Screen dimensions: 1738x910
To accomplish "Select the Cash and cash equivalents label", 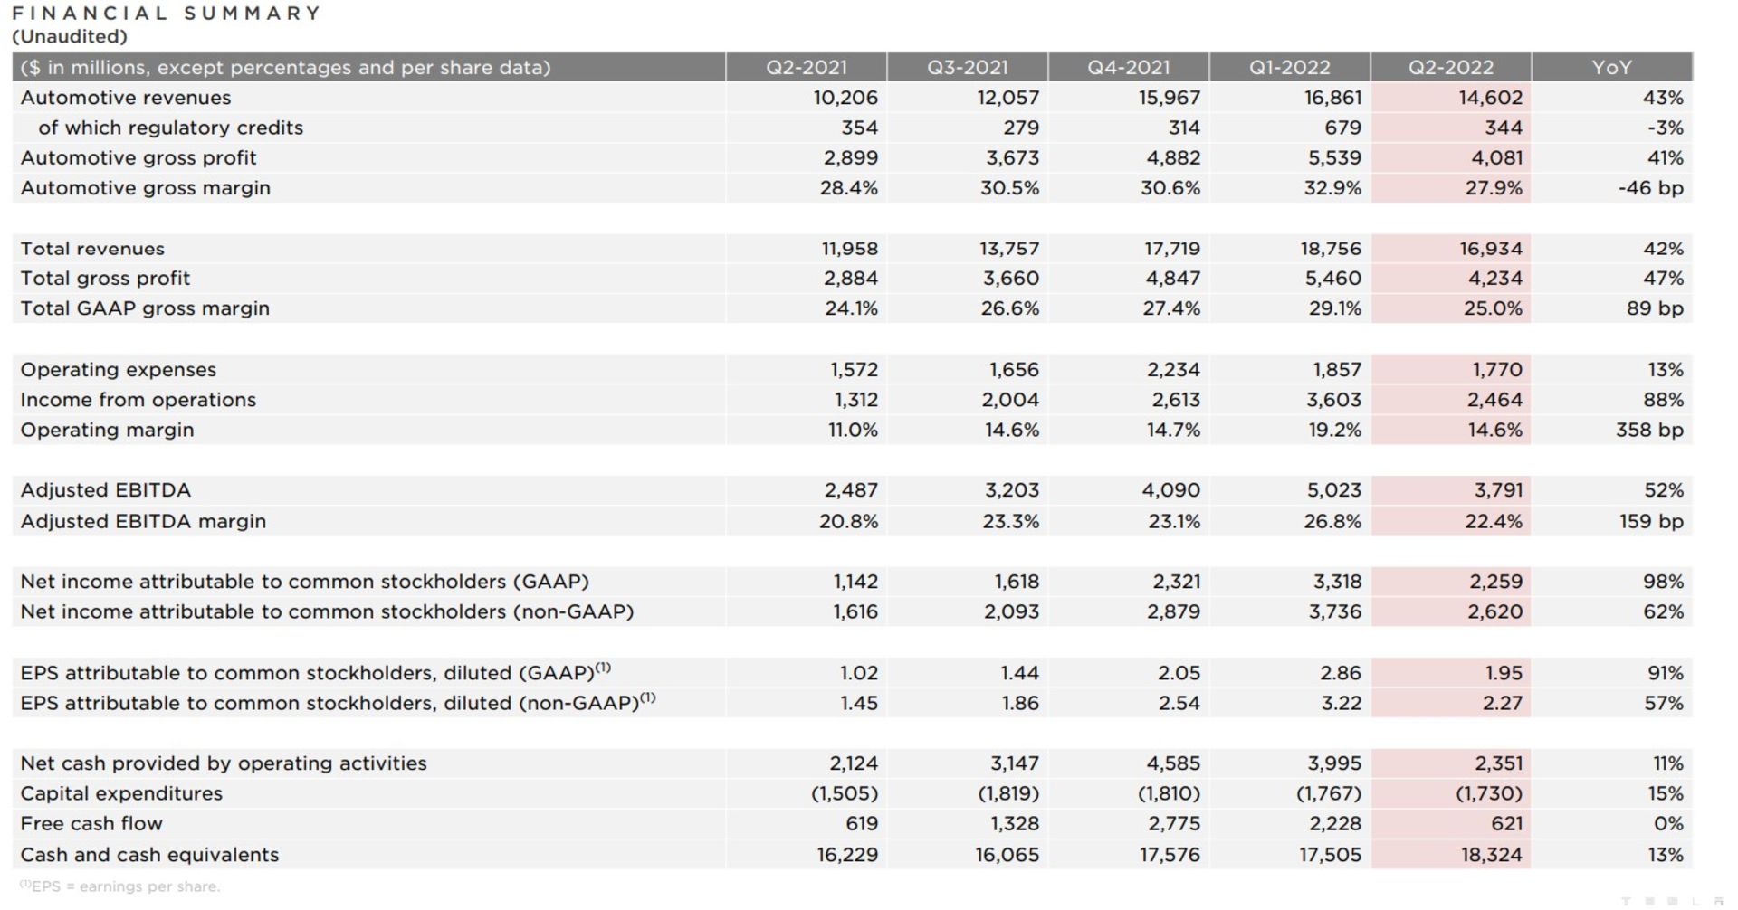I will [149, 855].
